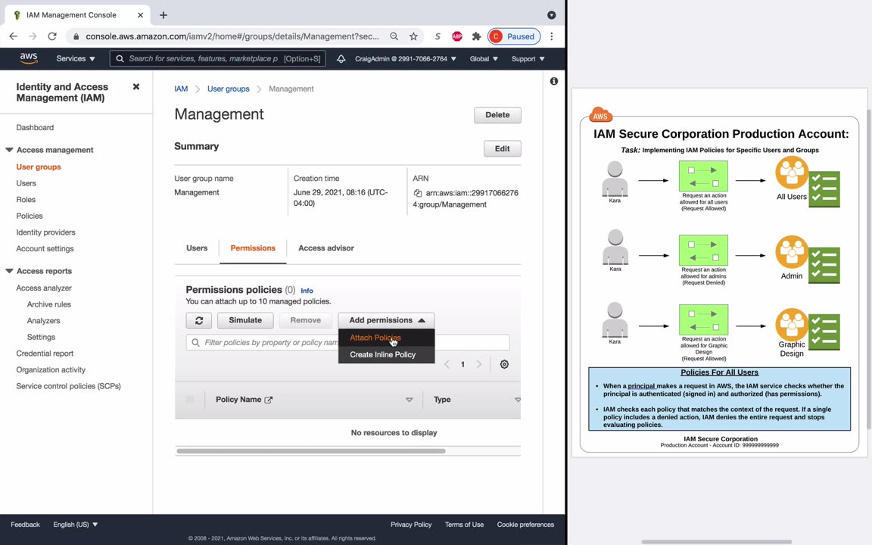Go to IAM breadcrumb link
This screenshot has width=872, height=545.
pyautogui.click(x=182, y=89)
